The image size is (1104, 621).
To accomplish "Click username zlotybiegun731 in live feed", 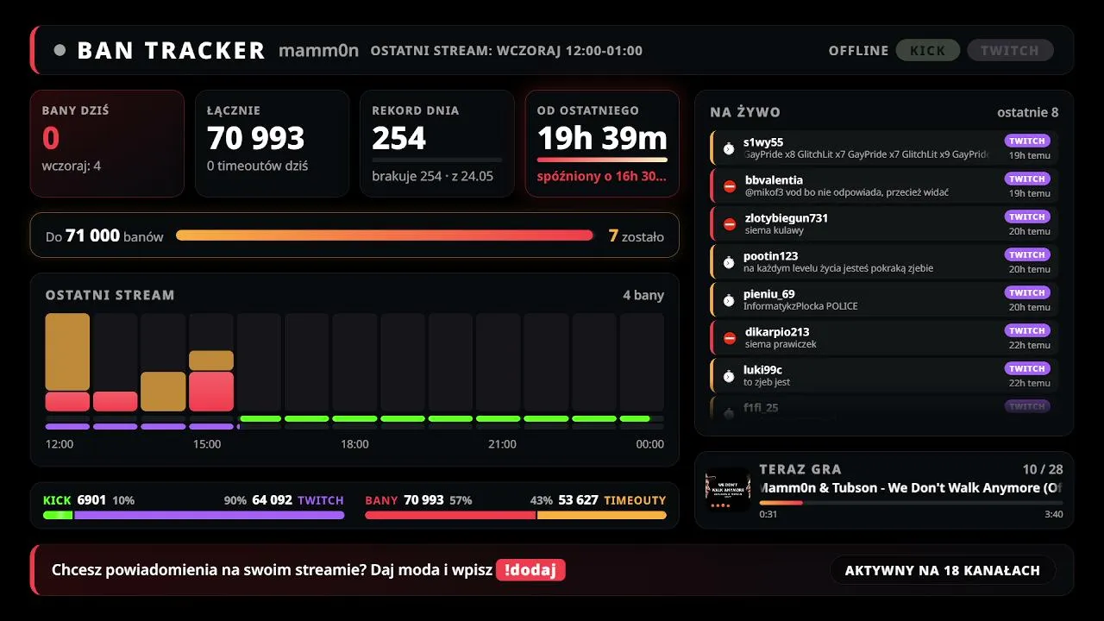I will (786, 218).
